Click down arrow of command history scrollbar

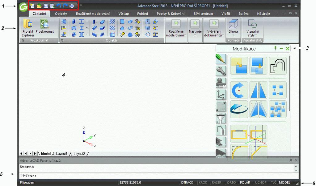tap(296, 170)
